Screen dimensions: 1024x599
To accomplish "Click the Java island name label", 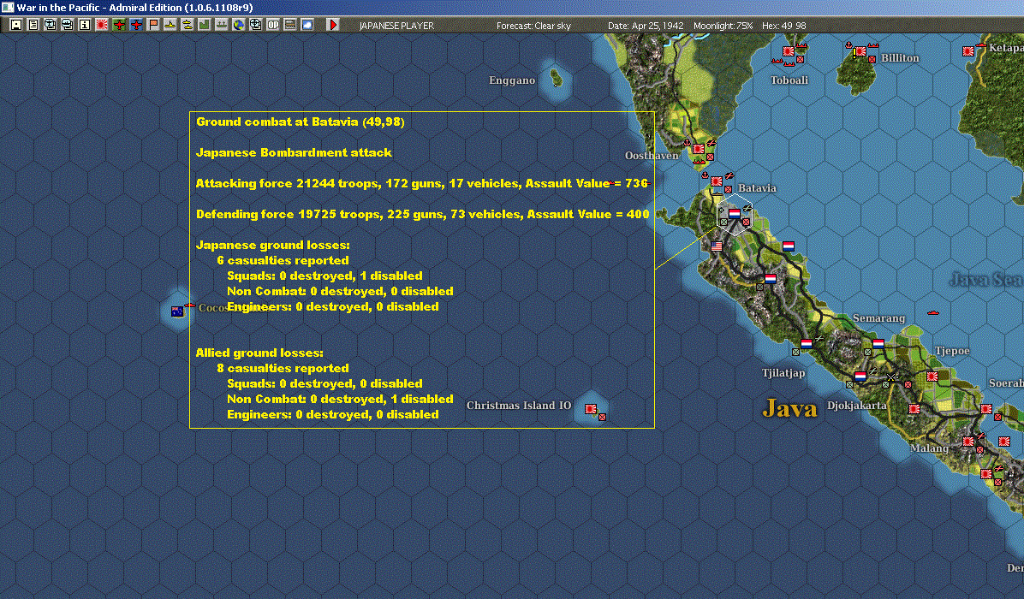I will 789,408.
